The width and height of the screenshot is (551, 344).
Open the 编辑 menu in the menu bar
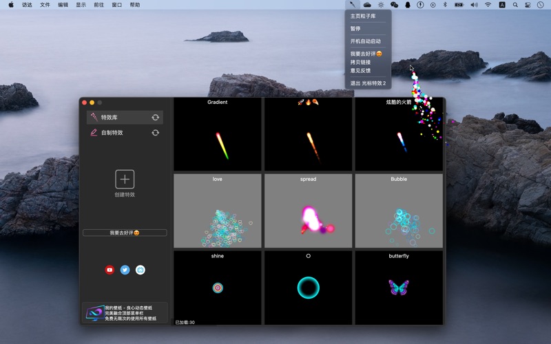pyautogui.click(x=63, y=5)
